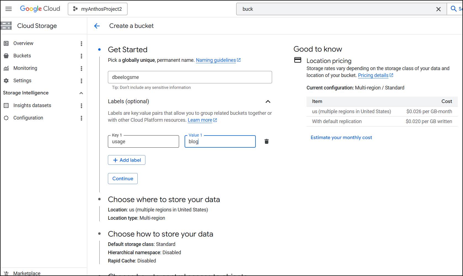Collapse the Labels (optional) section
Screen dimensions: 463x276
(268, 102)
